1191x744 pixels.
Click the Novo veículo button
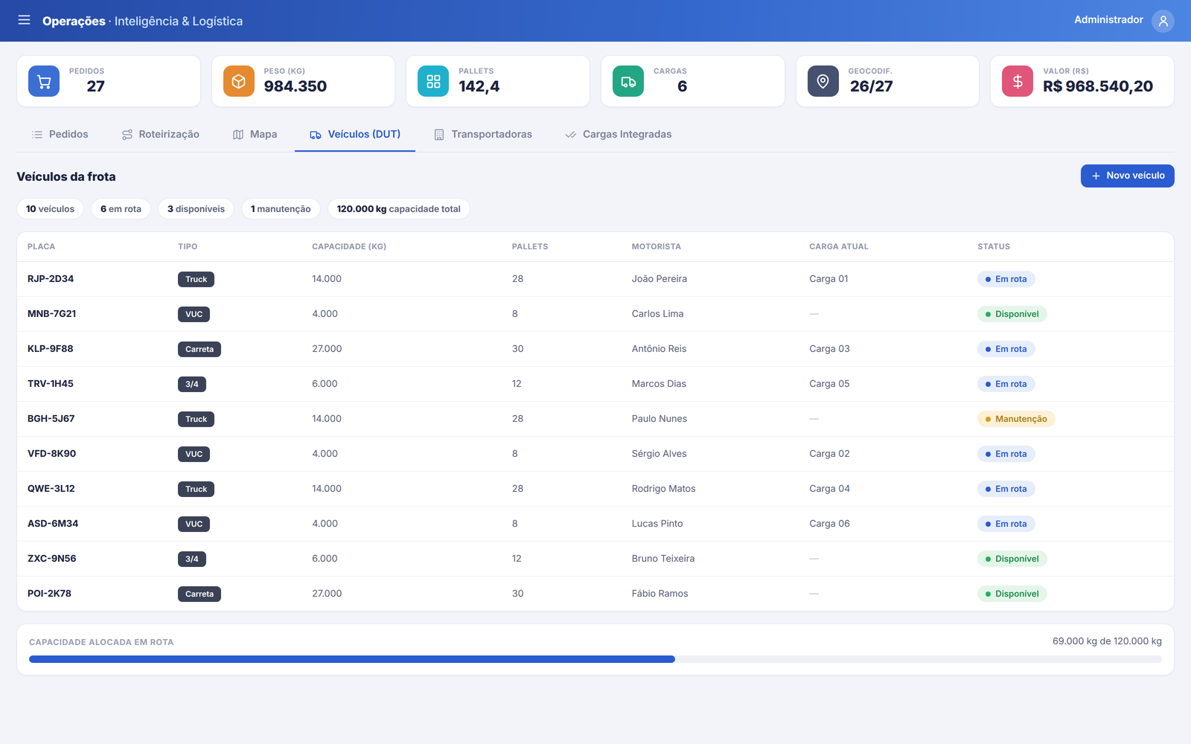point(1127,176)
